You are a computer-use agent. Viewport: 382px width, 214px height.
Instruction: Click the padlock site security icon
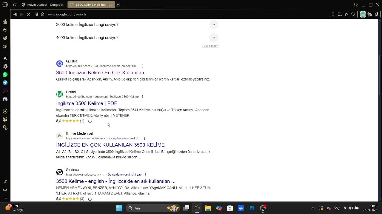tap(43, 14)
